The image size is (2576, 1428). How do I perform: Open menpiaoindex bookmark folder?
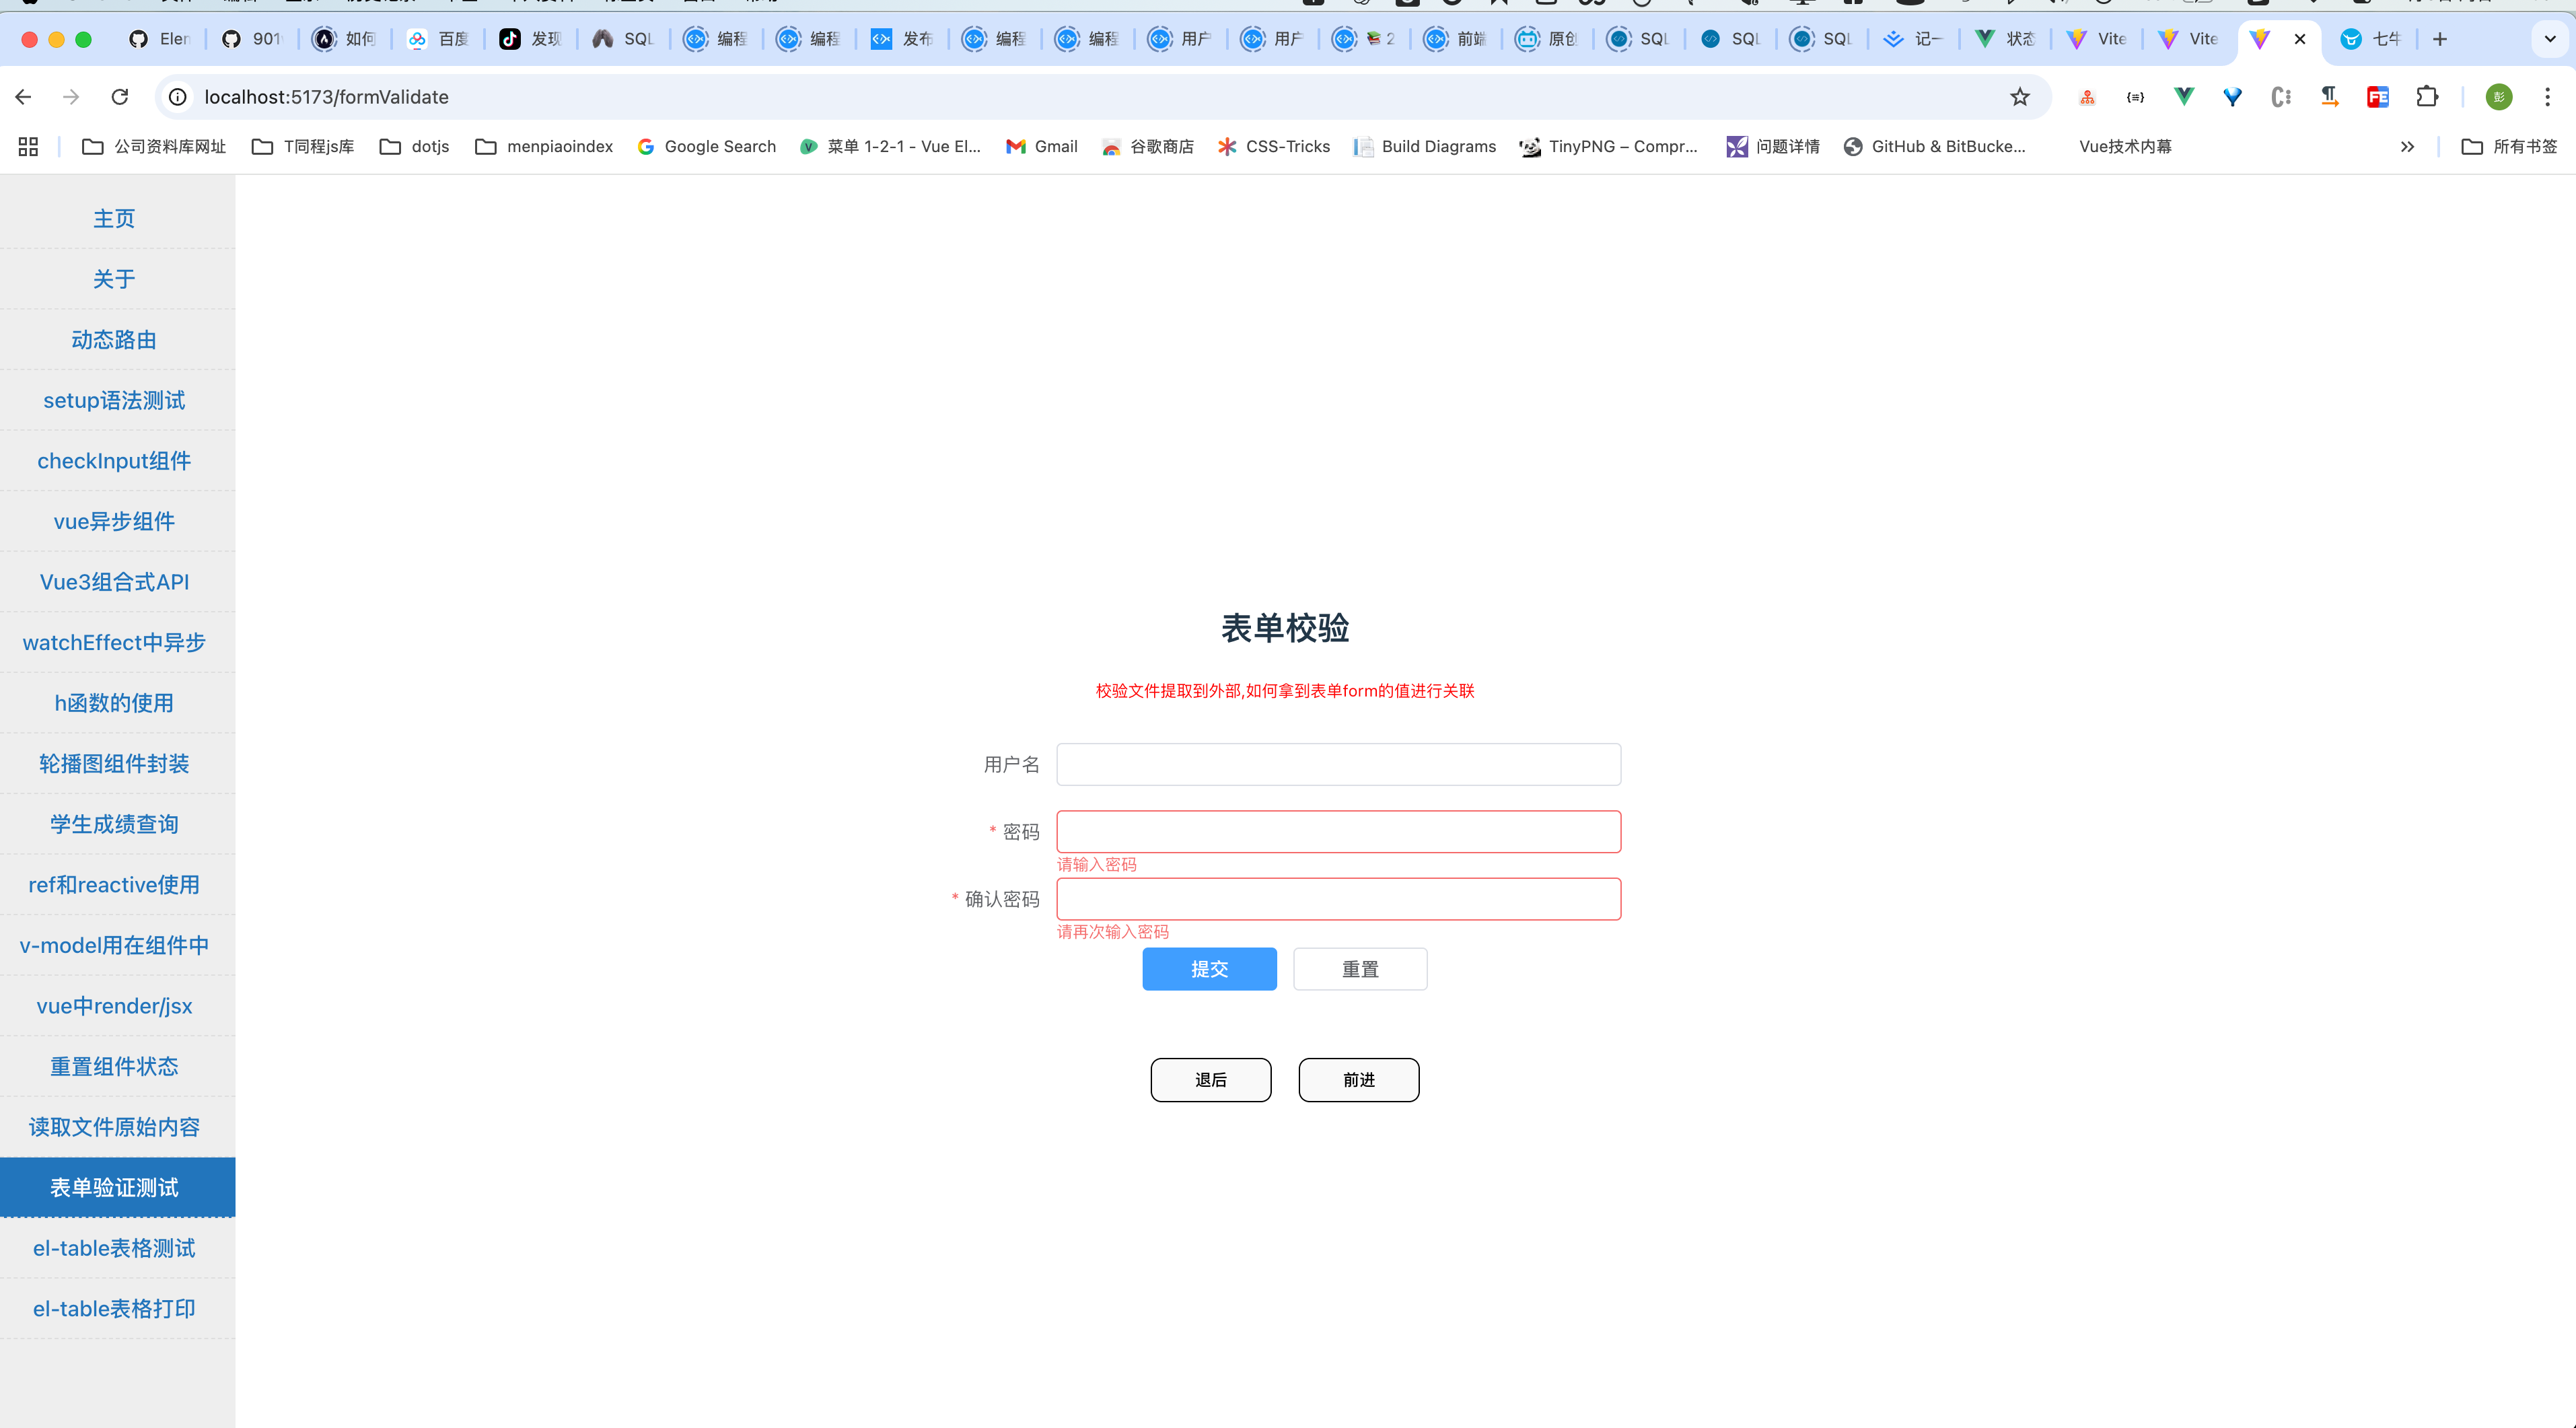tap(544, 147)
